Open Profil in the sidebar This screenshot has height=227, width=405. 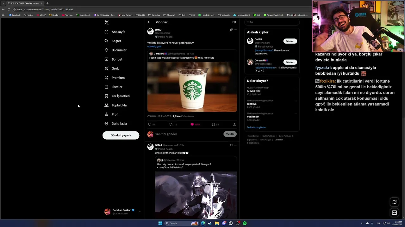[x=112, y=114]
